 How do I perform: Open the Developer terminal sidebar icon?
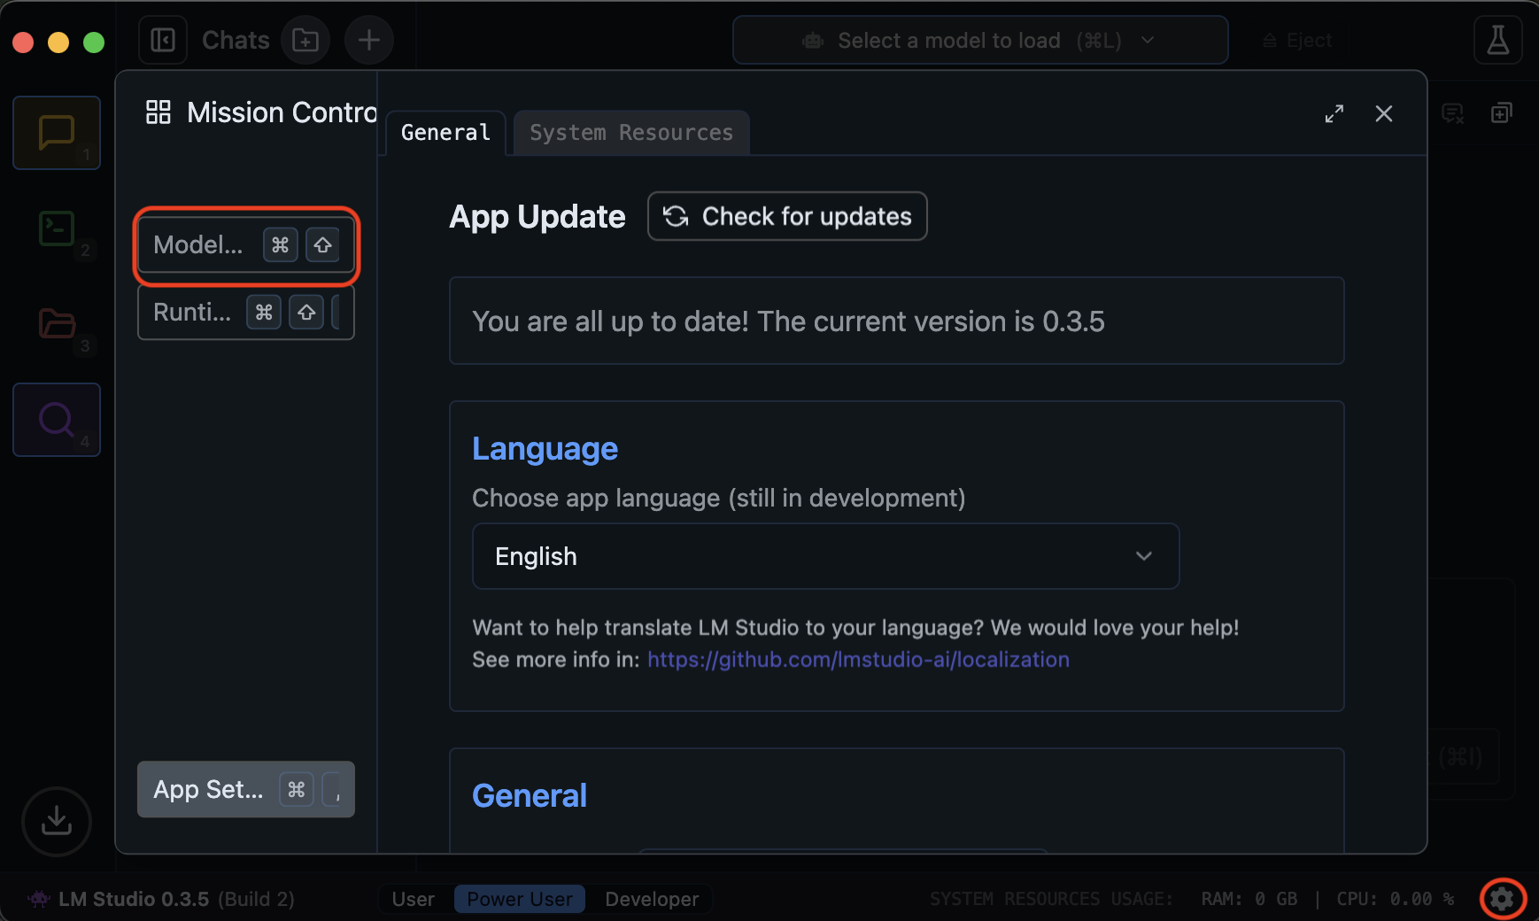(57, 228)
